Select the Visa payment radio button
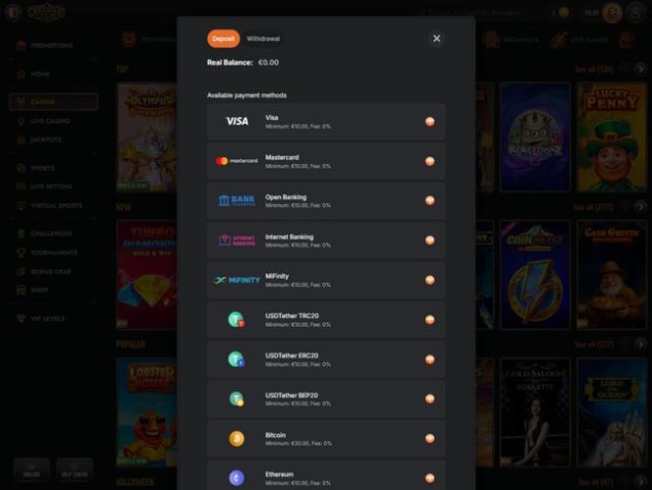 [x=430, y=122]
